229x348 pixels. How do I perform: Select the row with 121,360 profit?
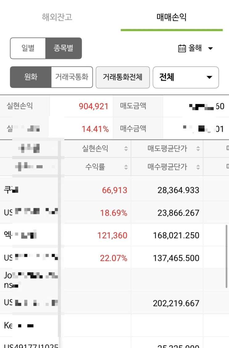point(112,236)
